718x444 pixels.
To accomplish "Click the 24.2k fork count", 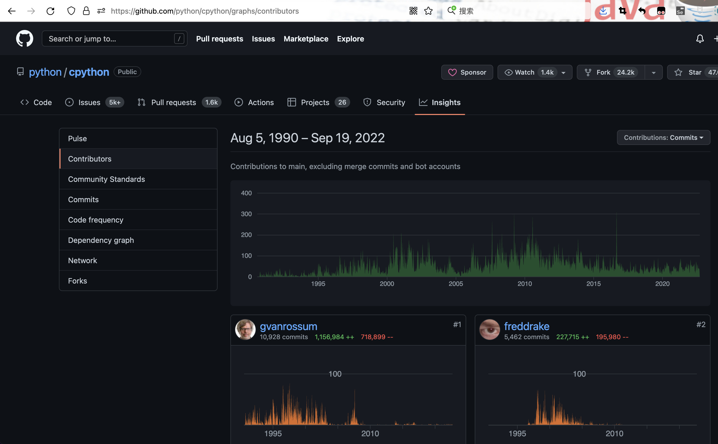I will click(x=625, y=72).
